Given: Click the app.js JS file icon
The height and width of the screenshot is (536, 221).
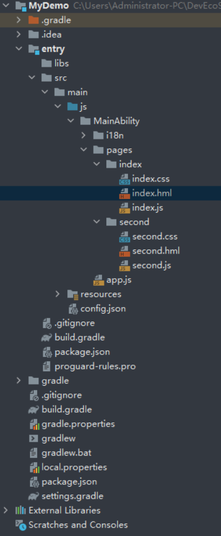Looking at the screenshot, I should tap(98, 280).
